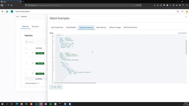Open the Firefox downloads arrow
Viewport: 189px width, 106px height.
pyautogui.click(x=155, y=5)
